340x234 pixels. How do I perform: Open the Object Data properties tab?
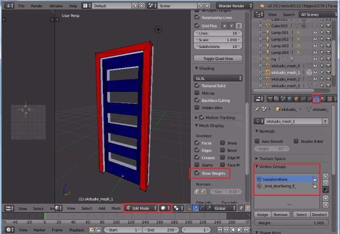tap(316, 99)
